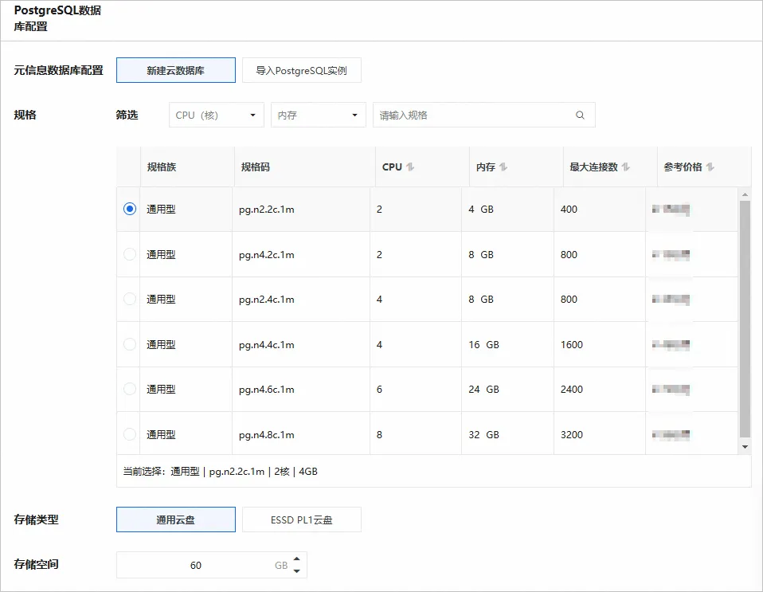
Task: Click the 参考价格 column header text
Action: point(683,167)
